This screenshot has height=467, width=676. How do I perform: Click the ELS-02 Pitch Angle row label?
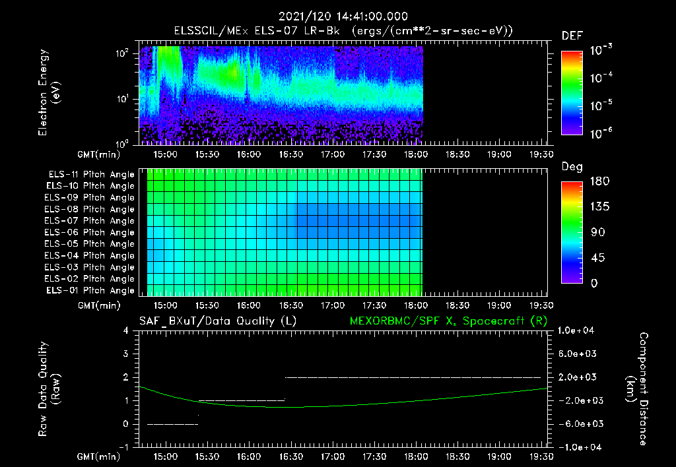pyautogui.click(x=90, y=279)
